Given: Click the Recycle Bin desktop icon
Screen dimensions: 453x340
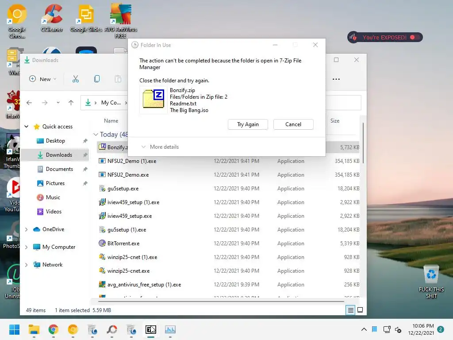Looking at the screenshot, I should point(431,282).
